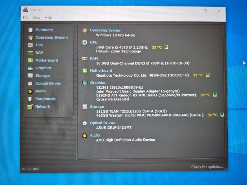The height and width of the screenshot is (185, 247).
Task: Click version v1.32.803 in status bar
Action: click(x=30, y=169)
